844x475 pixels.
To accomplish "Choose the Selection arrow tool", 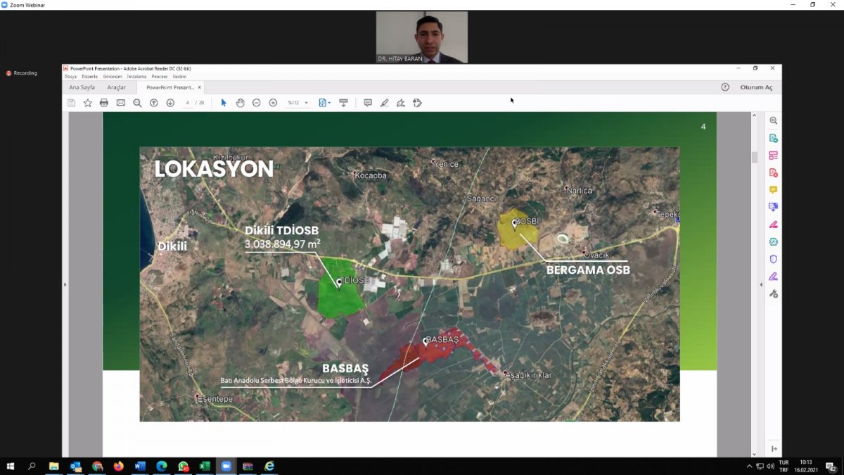I will pos(224,103).
